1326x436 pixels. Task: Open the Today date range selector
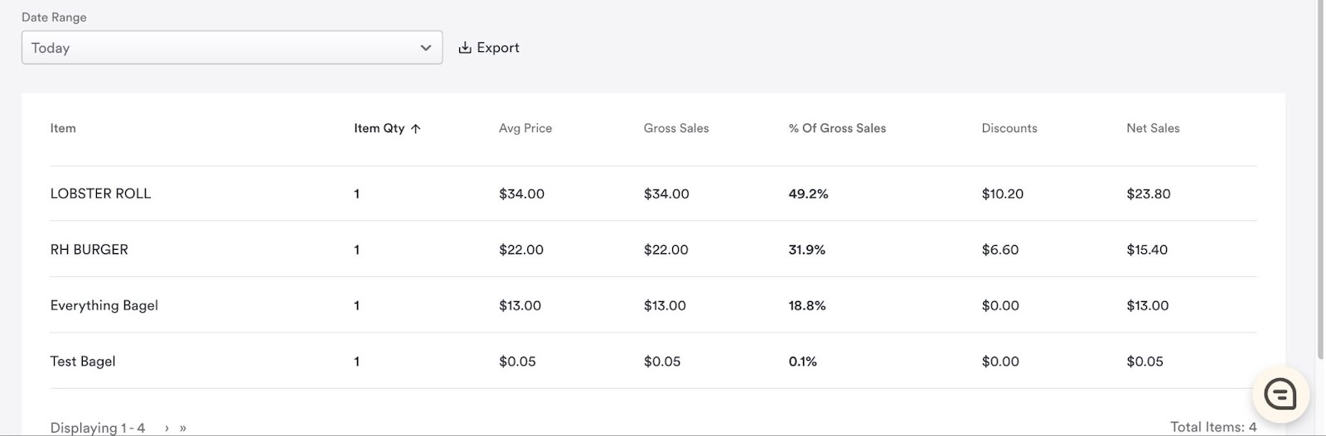232,48
